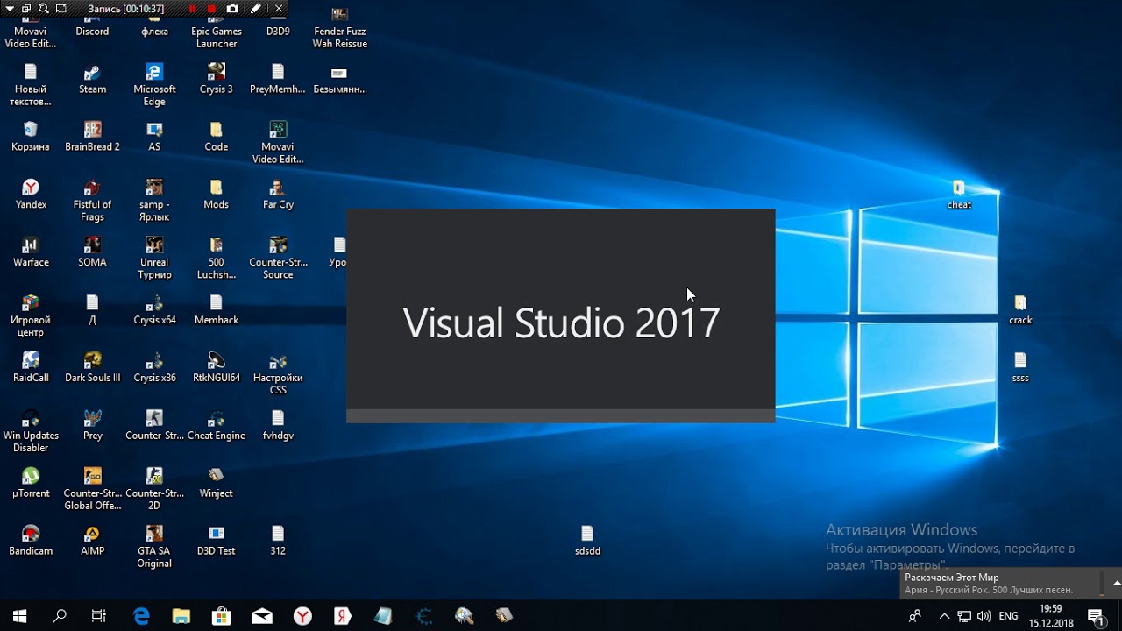Take a screenshot with the camera icon in the recorder bar

tap(232, 9)
